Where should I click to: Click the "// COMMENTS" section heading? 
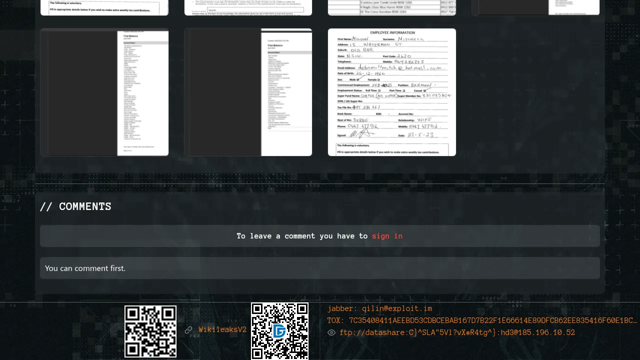(75, 206)
